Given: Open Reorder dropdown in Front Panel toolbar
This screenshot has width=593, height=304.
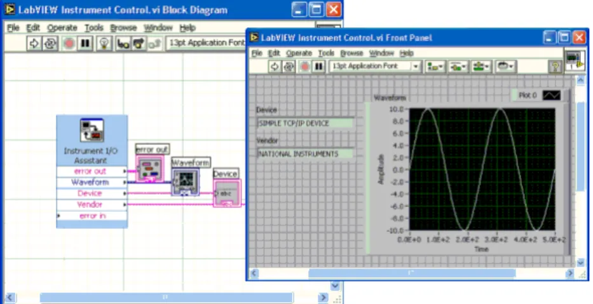Looking at the screenshot, I should pos(505,67).
